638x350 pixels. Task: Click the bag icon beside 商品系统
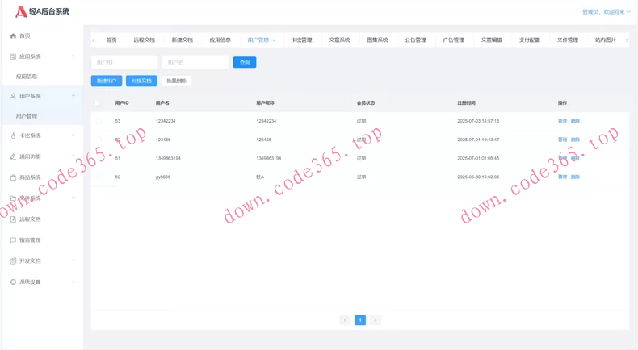[x=13, y=177]
